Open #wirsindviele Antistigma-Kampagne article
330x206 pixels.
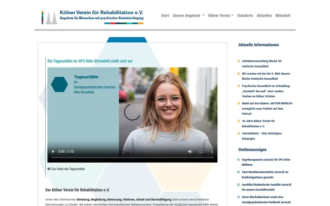(x=262, y=136)
